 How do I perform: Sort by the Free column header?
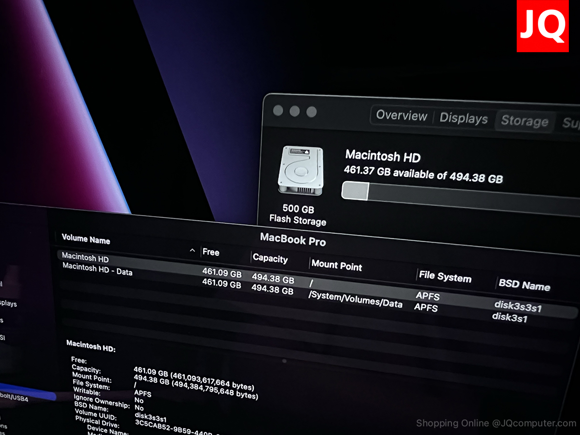click(211, 252)
